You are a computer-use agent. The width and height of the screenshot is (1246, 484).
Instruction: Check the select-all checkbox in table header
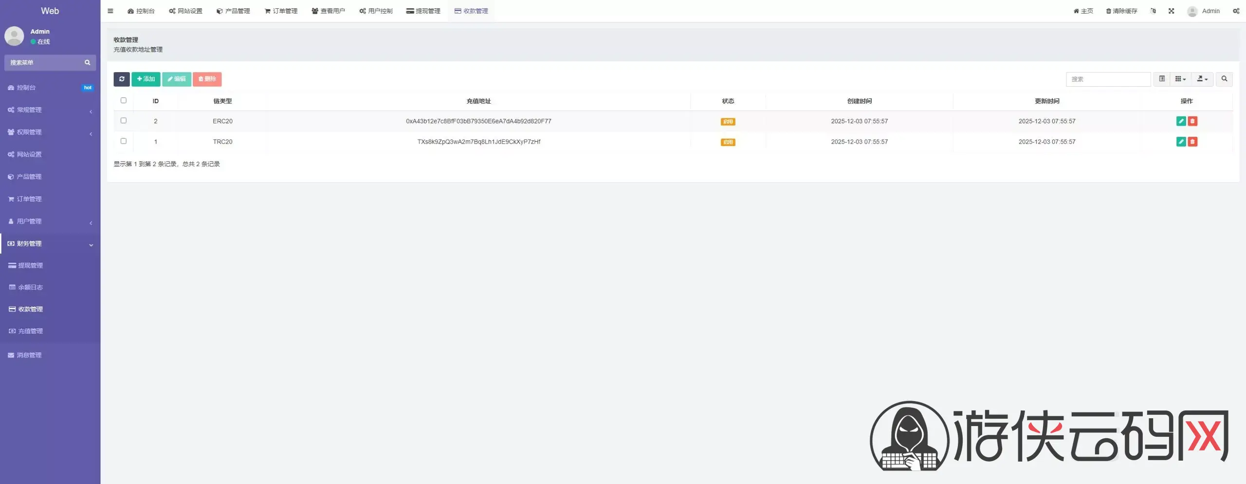click(x=124, y=100)
